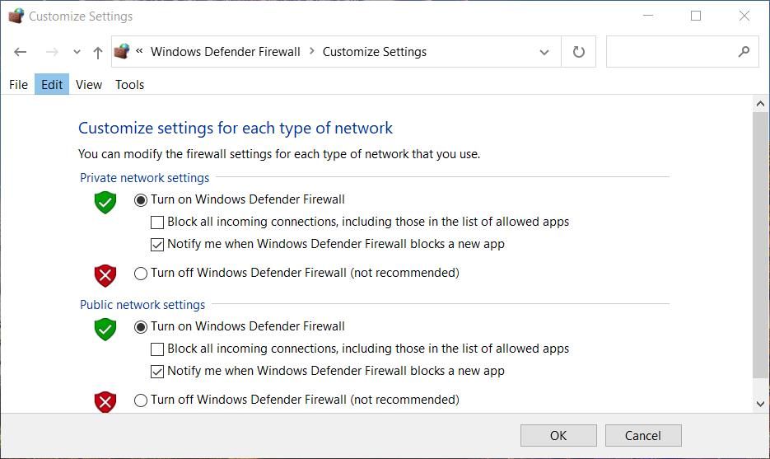Select Windows Defender Firewall in the breadcrumb

(226, 52)
